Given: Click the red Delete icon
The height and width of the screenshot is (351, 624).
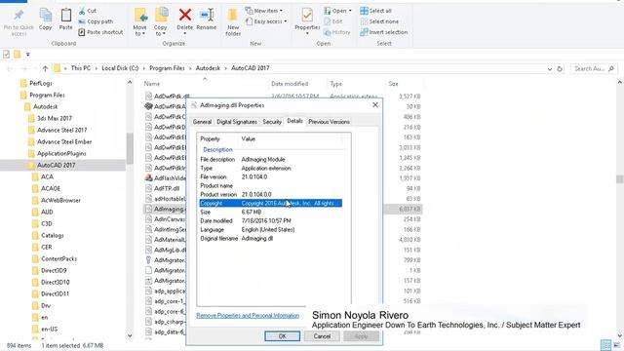Looking at the screenshot, I should click(184, 16).
